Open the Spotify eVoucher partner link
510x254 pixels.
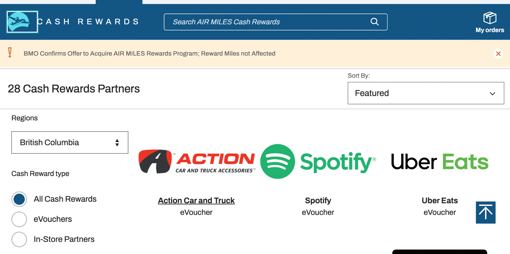click(x=318, y=201)
